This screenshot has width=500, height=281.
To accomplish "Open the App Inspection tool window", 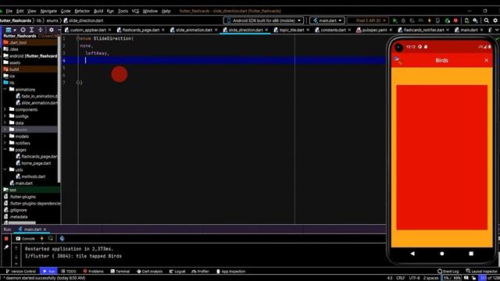I will pos(230,271).
